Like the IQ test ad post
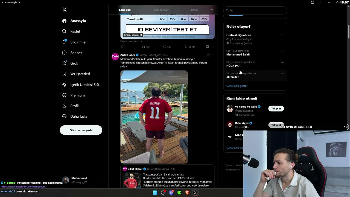 click(167, 47)
